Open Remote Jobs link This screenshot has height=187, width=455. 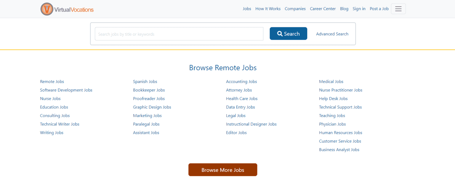pos(52,81)
